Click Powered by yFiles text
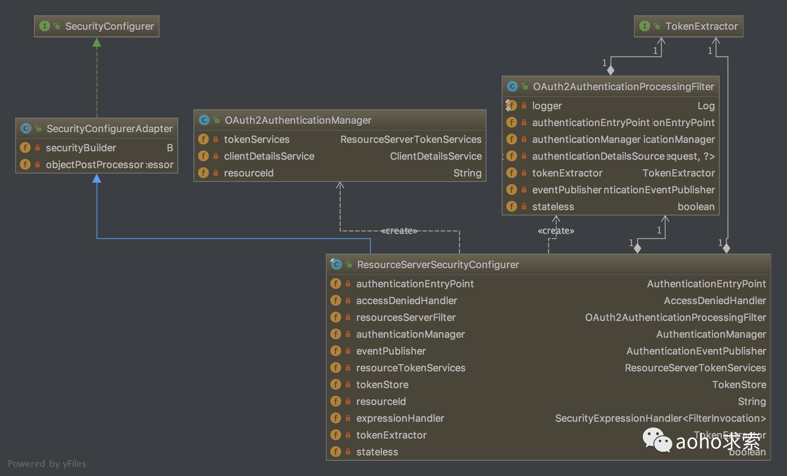 pyautogui.click(x=47, y=463)
